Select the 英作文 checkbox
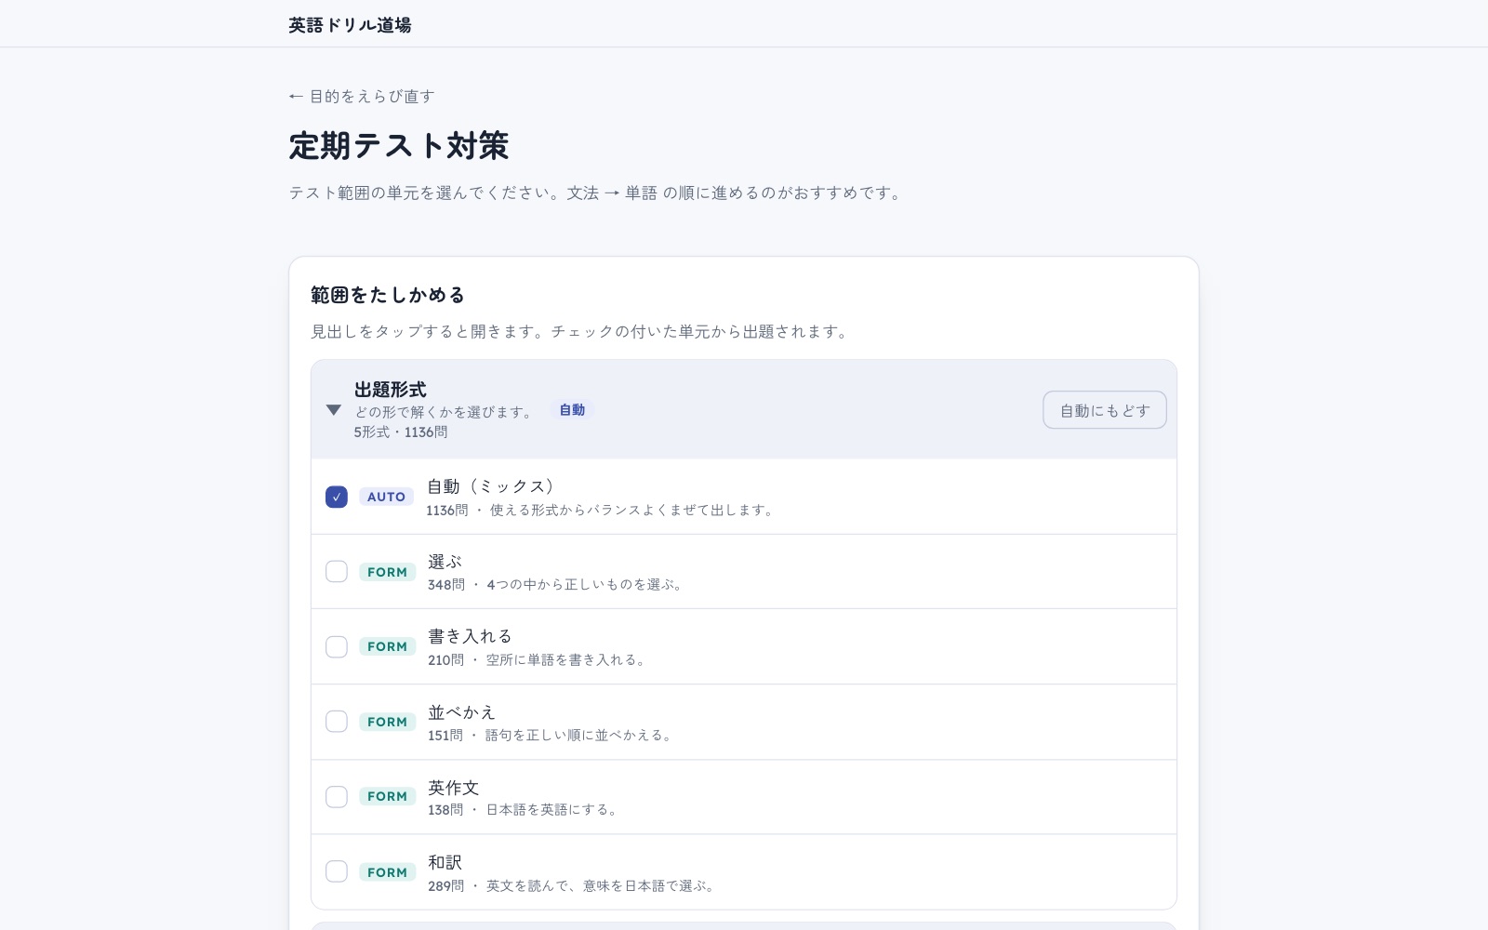1488x930 pixels. click(337, 797)
